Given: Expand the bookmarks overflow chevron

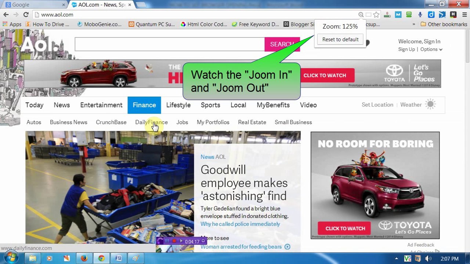Looking at the screenshot, I should pyautogui.click(x=414, y=24).
